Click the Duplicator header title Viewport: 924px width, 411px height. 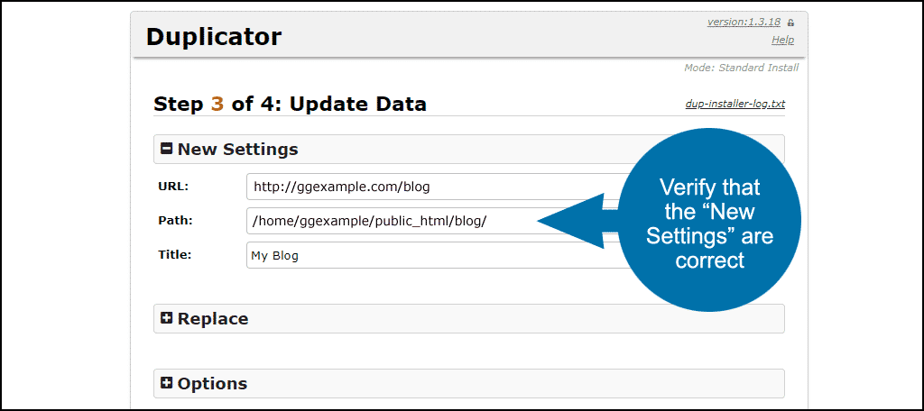[x=214, y=37]
